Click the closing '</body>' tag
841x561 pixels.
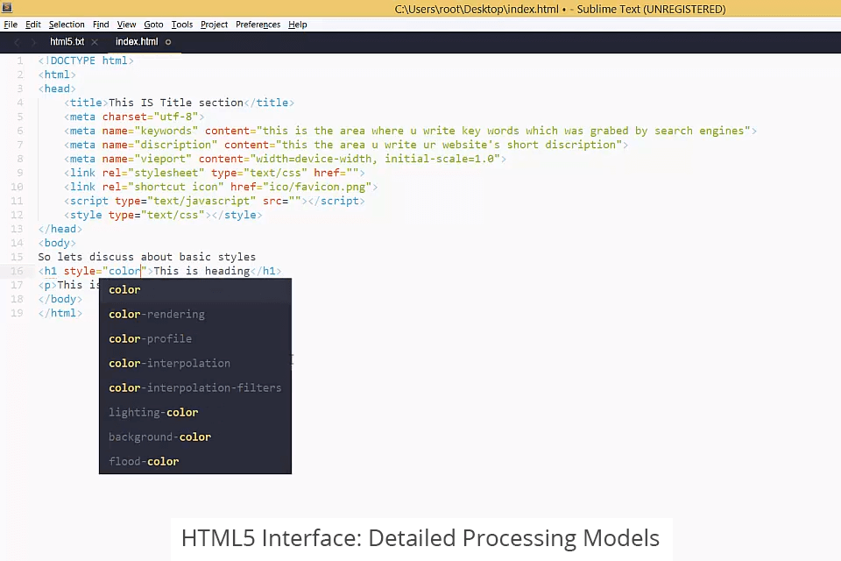(x=60, y=299)
